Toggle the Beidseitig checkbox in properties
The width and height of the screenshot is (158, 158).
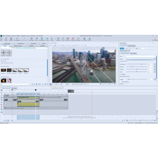(x=120, y=74)
